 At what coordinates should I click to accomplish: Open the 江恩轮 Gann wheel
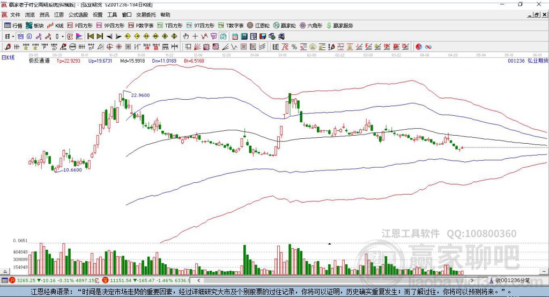pyautogui.click(x=258, y=26)
